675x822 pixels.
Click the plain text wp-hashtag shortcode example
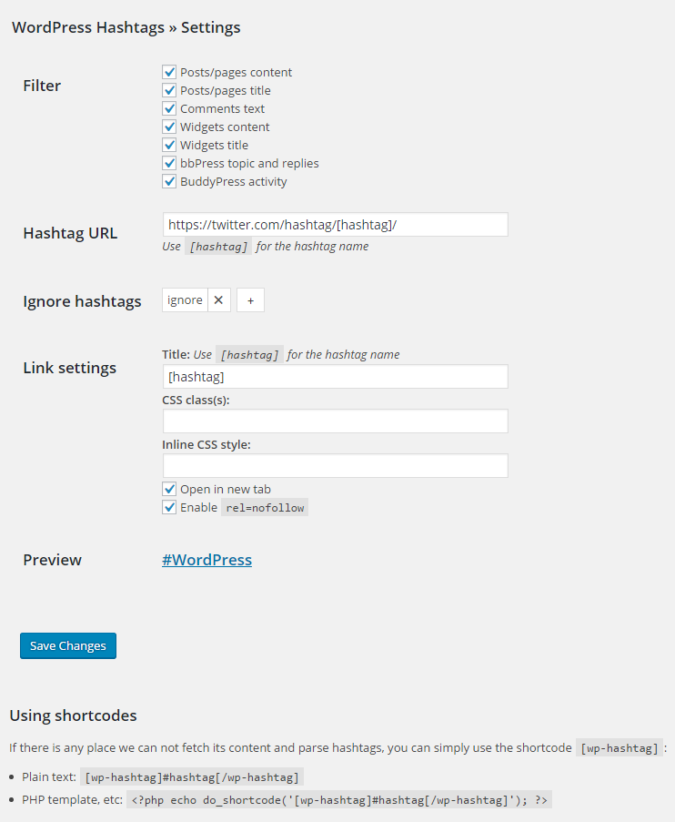(x=192, y=777)
